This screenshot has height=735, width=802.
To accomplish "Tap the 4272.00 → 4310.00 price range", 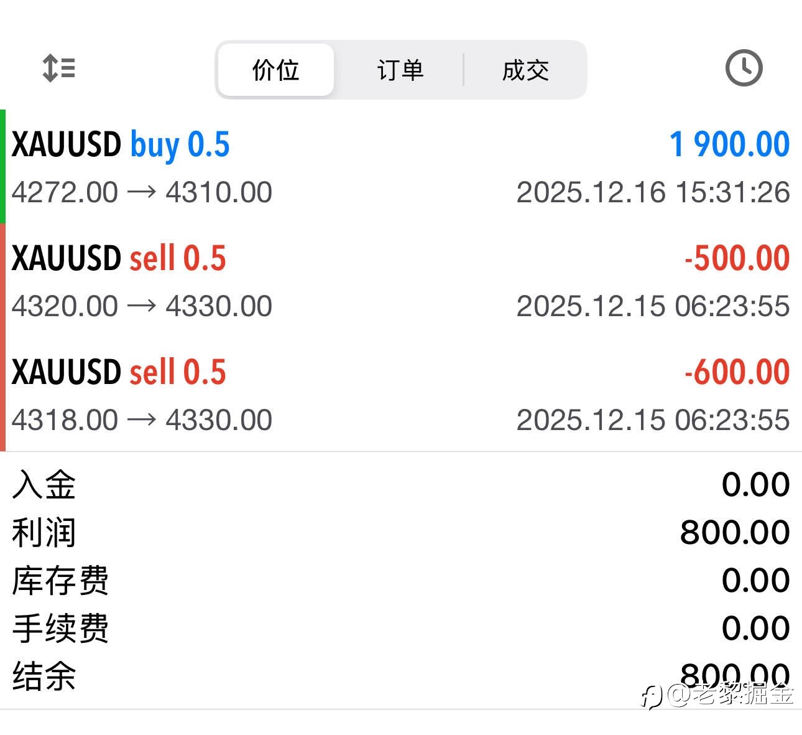I will point(142,192).
